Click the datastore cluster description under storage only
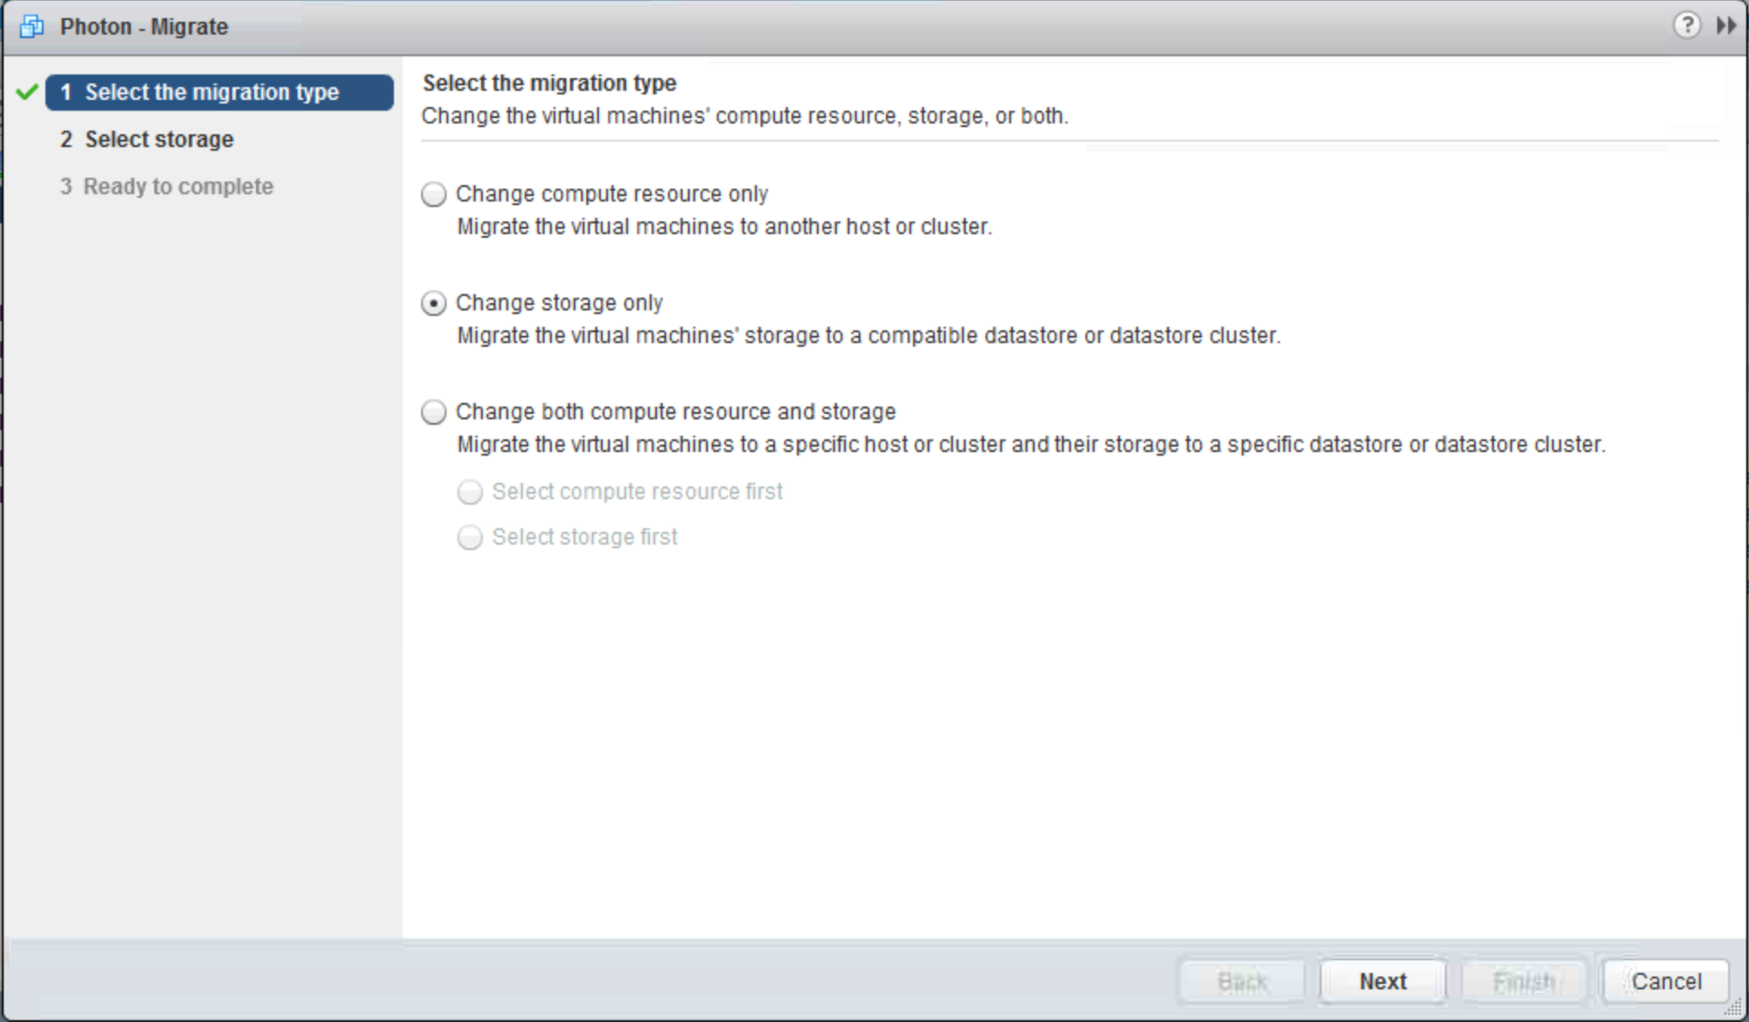 coord(868,336)
